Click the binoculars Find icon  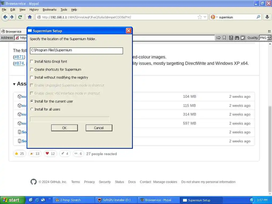237,38
